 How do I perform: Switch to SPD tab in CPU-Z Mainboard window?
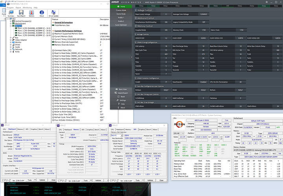click(x=27, y=129)
